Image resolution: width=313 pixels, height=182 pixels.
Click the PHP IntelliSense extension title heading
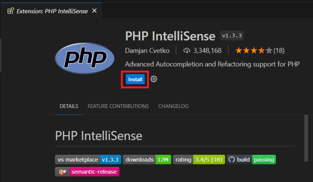click(170, 36)
